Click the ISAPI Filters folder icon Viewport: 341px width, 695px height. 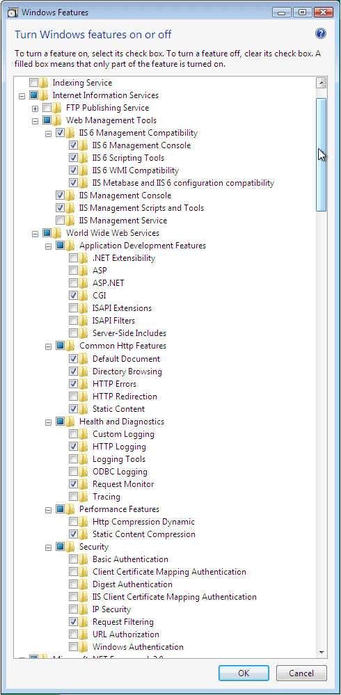(84, 321)
